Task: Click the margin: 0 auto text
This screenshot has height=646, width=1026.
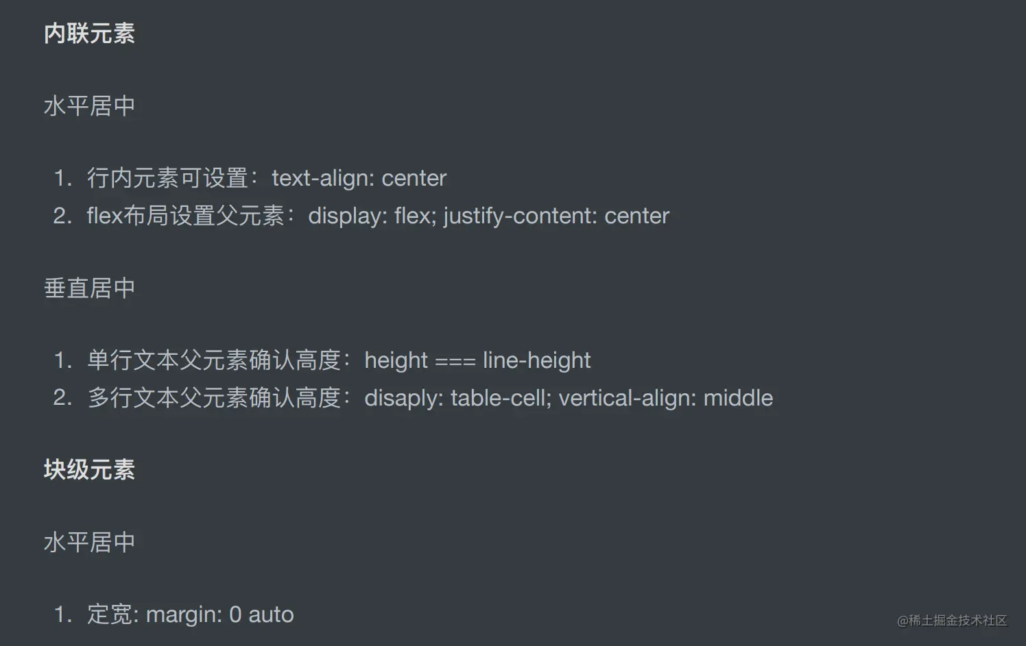Action: [220, 614]
